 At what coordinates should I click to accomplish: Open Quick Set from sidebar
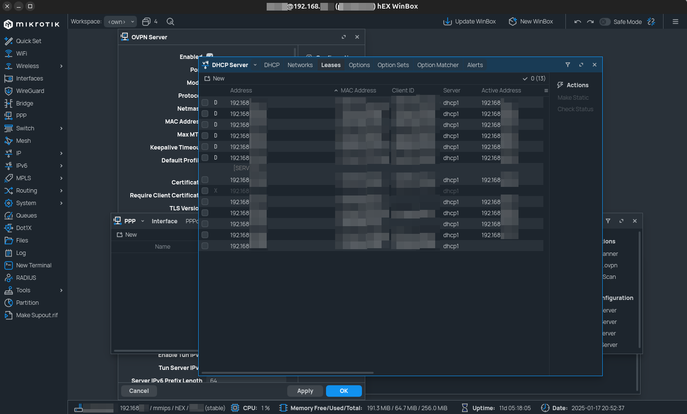pyautogui.click(x=28, y=41)
